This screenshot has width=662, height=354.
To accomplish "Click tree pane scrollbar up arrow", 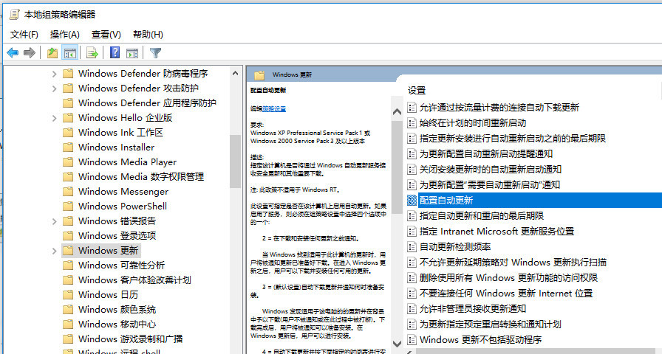I will click(235, 73).
